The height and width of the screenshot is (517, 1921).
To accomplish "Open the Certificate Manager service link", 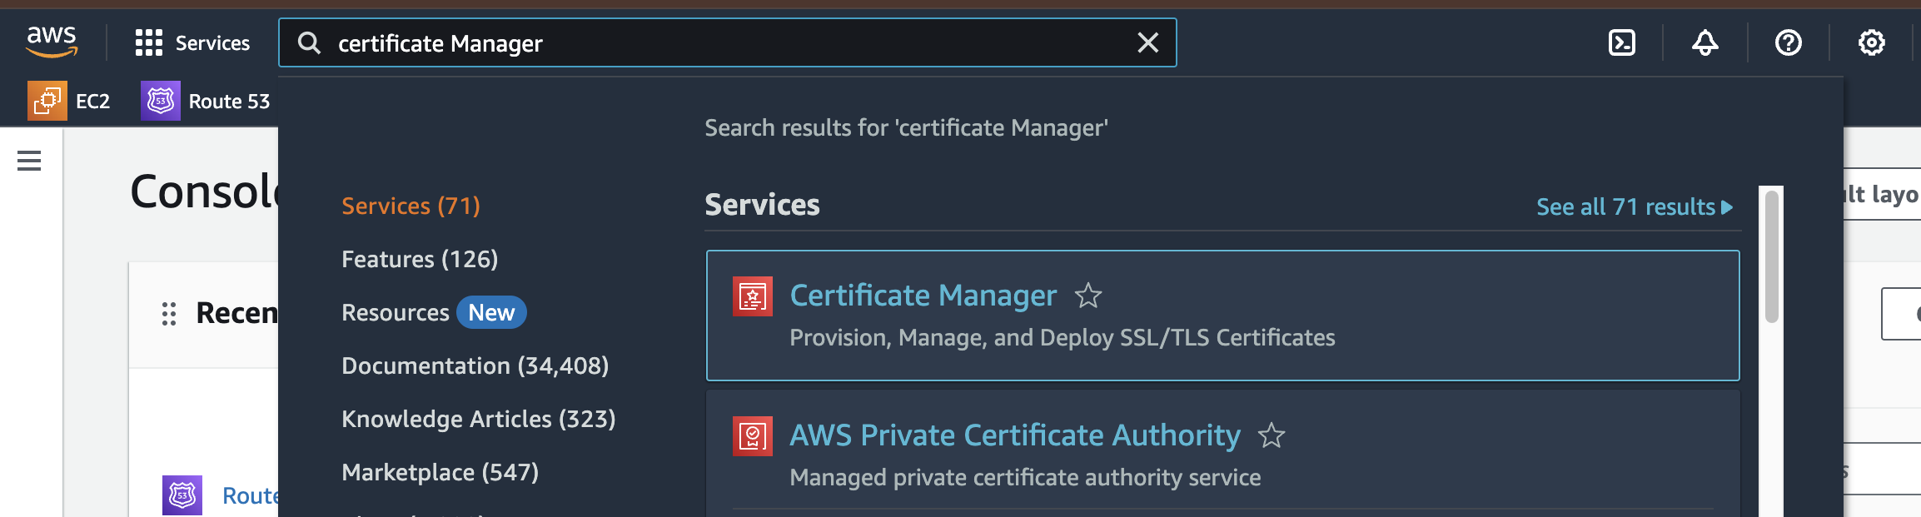I will pos(923,296).
